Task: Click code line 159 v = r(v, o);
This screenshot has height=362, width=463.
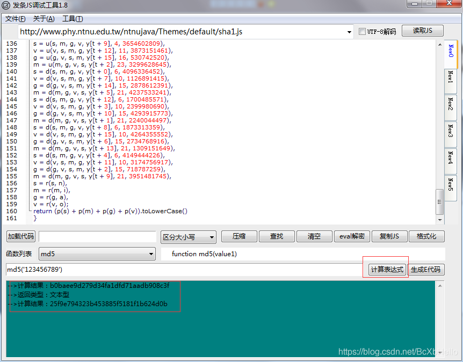Action: click(51, 204)
